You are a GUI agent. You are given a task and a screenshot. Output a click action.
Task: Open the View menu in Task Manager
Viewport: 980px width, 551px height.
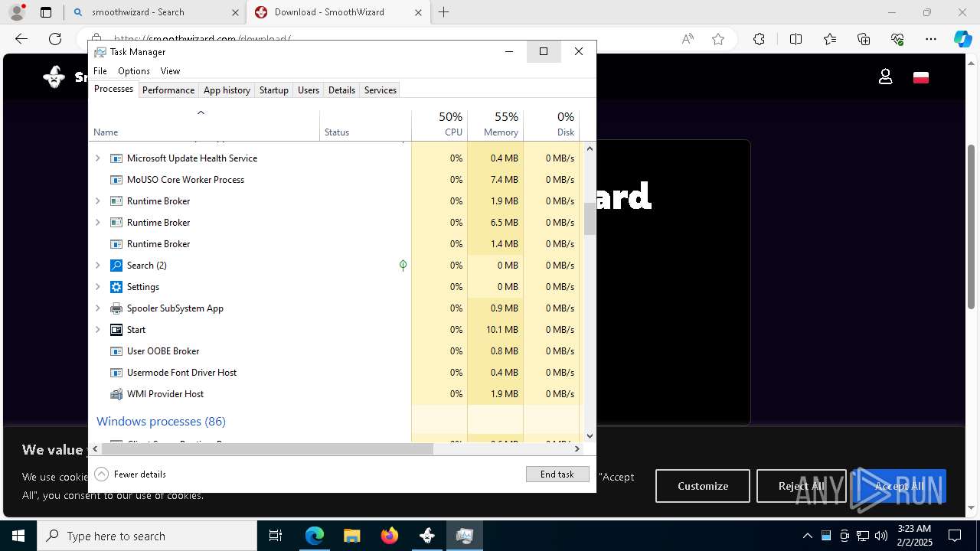tap(170, 71)
